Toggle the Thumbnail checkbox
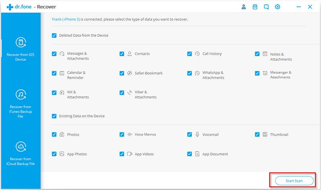This screenshot has height=190, width=321. pyautogui.click(x=257, y=134)
